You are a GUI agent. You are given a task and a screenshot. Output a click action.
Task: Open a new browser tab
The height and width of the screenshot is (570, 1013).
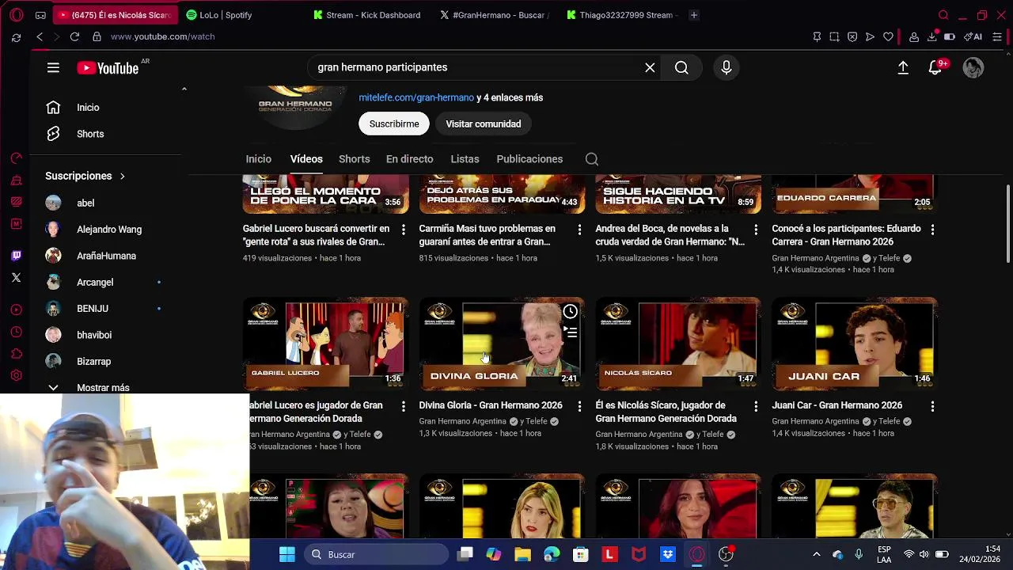click(694, 15)
